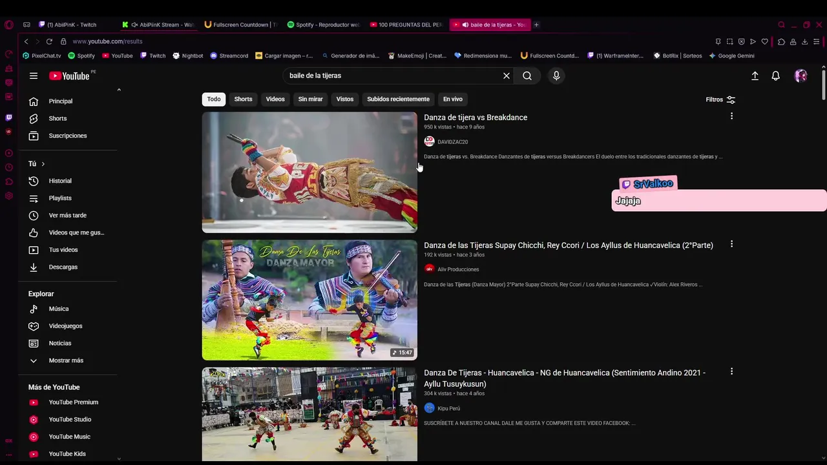Screen dimensions: 827x465
Task: Select Subidos recientemente filter chip
Action: pyautogui.click(x=398, y=99)
